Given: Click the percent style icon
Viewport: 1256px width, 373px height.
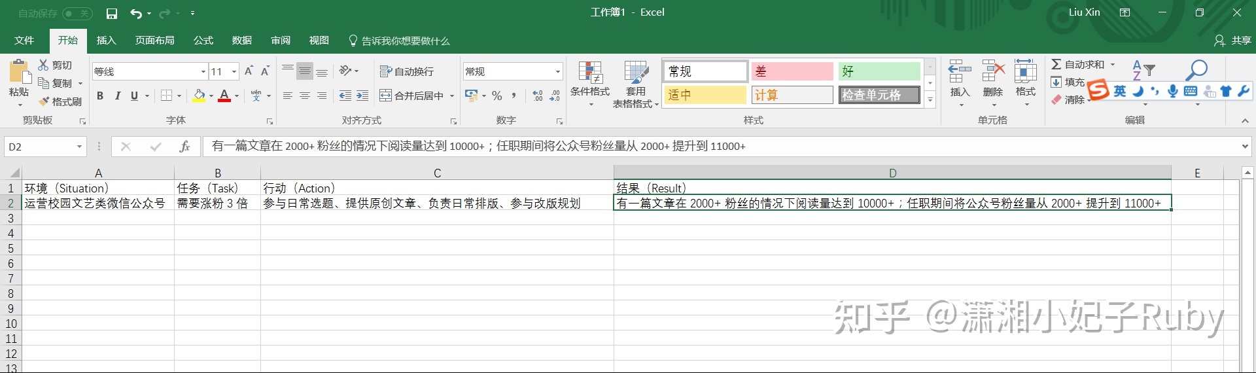Looking at the screenshot, I should pos(497,96).
